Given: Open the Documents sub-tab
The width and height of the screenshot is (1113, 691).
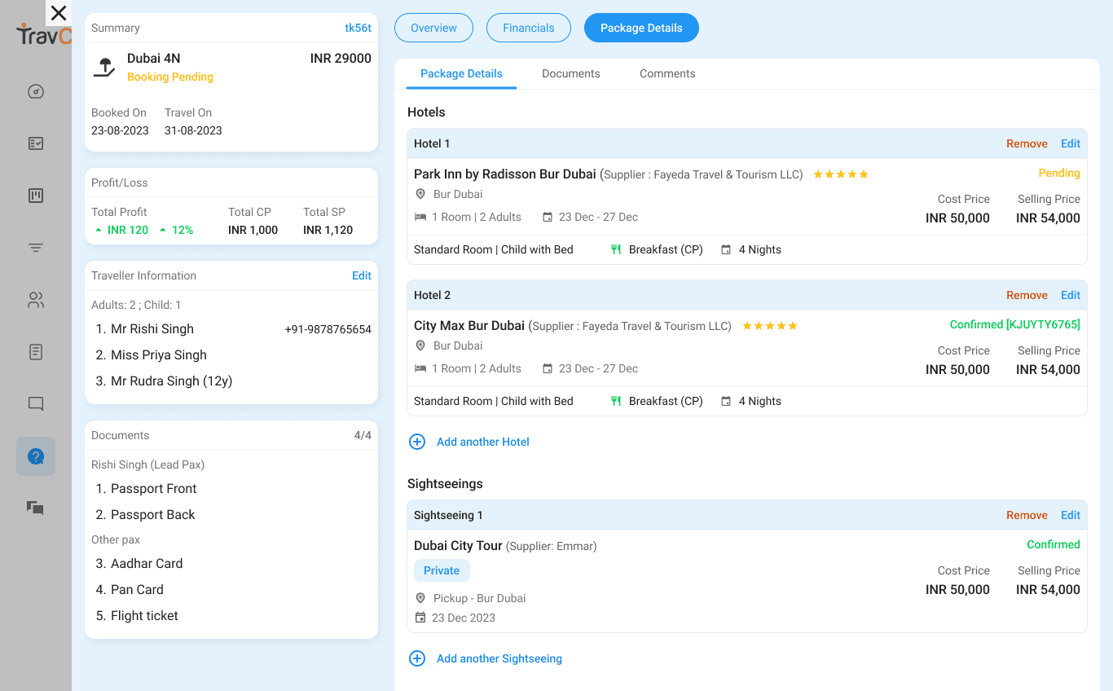Looking at the screenshot, I should (x=571, y=73).
